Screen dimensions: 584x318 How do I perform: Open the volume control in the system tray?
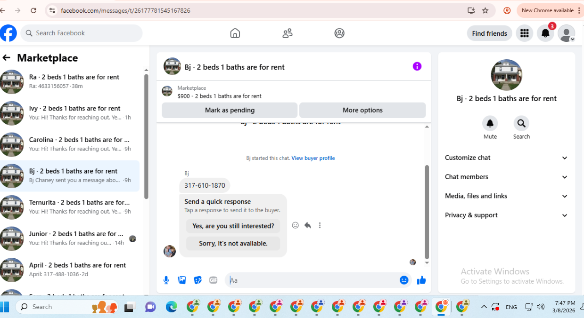(x=540, y=307)
